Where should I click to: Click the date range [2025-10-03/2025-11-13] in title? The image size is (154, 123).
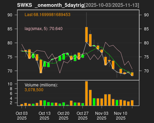(x=112, y=5)
